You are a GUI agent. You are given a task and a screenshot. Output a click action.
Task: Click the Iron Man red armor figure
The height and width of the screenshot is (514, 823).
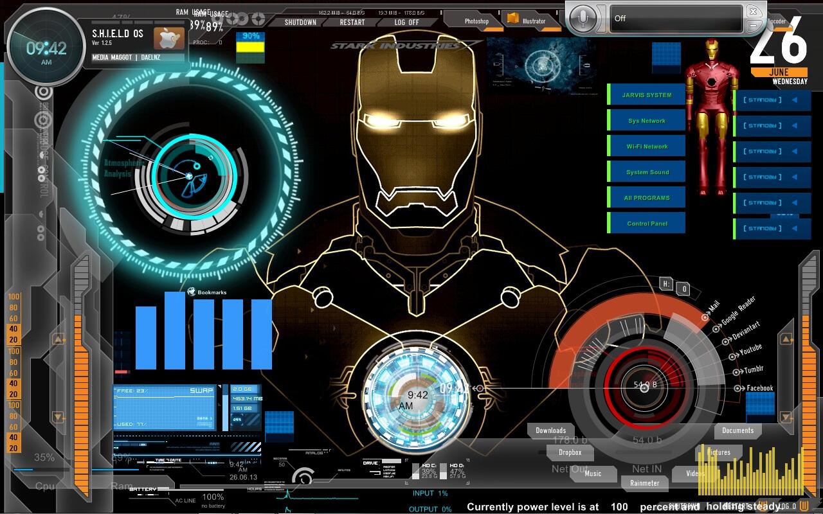point(710,117)
